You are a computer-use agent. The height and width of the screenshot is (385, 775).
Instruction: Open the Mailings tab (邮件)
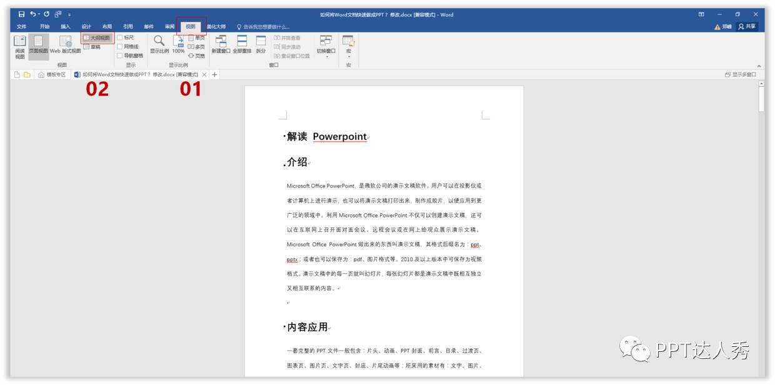(x=149, y=27)
